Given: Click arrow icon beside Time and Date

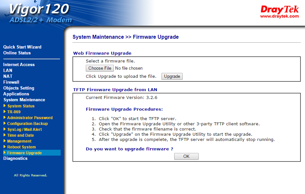Looking at the screenshot, I should pos(5,135).
